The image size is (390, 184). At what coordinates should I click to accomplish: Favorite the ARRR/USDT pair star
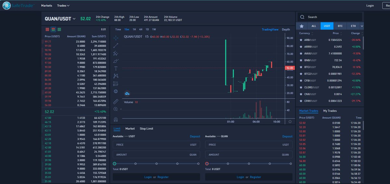click(301, 47)
